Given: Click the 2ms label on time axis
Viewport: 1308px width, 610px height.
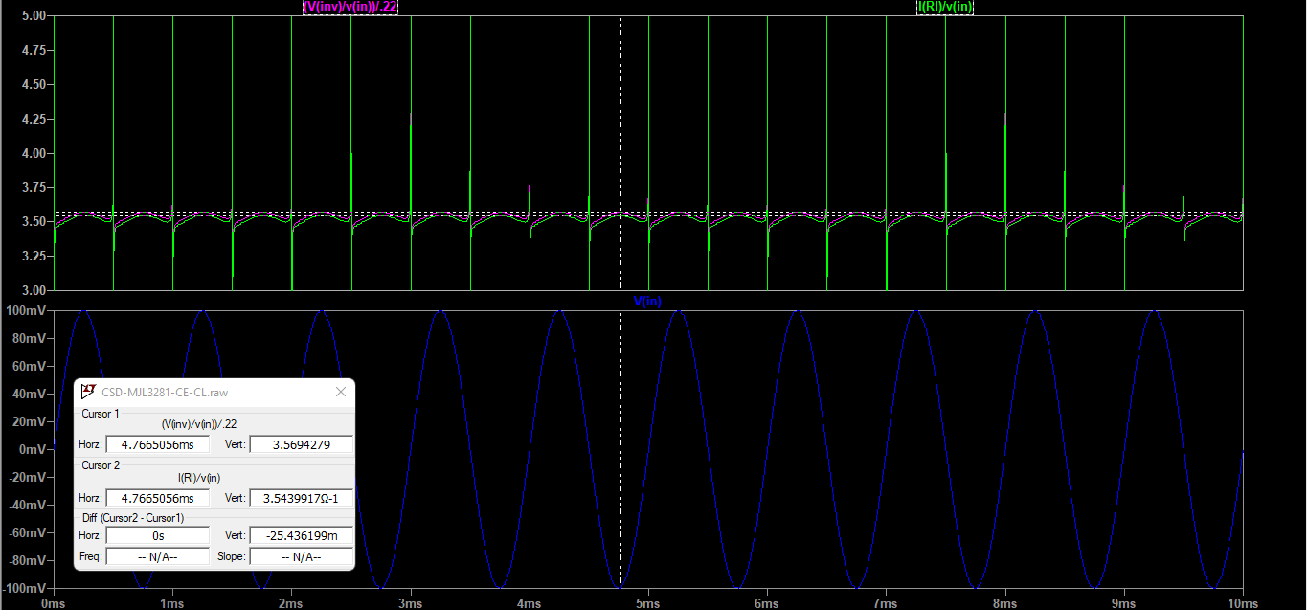Looking at the screenshot, I should coord(291,603).
